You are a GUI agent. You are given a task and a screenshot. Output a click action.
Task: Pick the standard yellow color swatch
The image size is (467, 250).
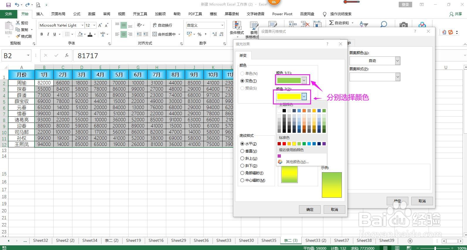(x=294, y=144)
